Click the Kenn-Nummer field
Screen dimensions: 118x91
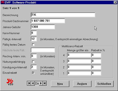[x=34, y=33]
